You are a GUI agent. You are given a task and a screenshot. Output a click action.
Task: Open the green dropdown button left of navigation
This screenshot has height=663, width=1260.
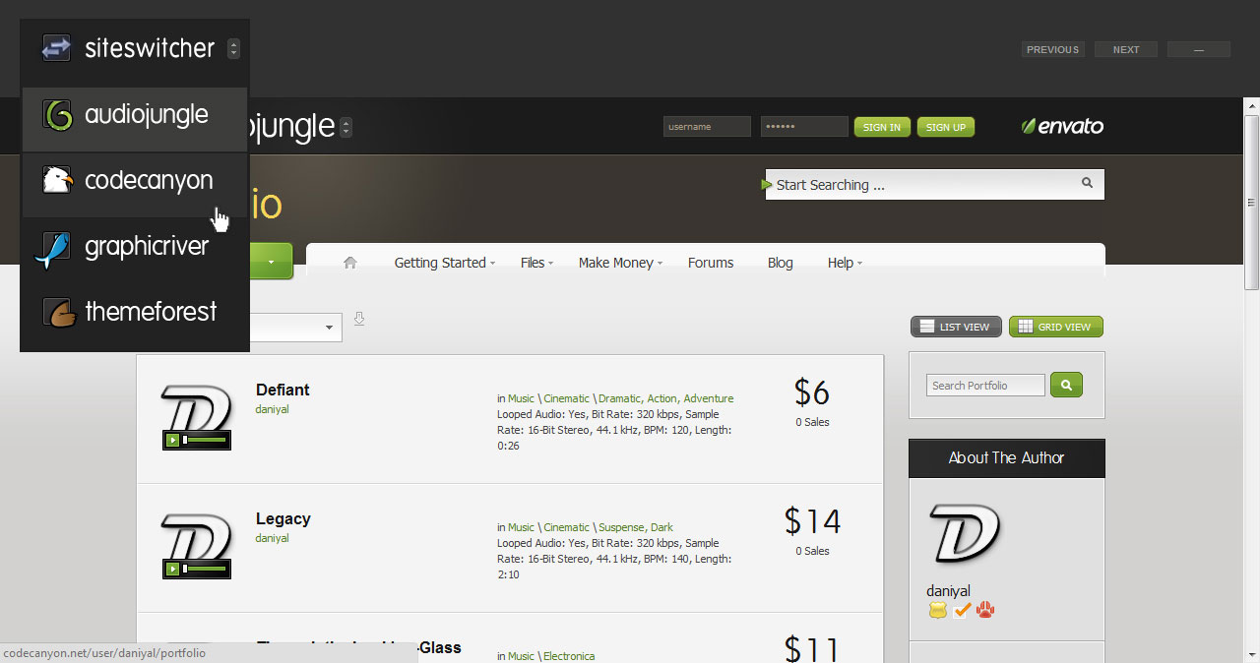(x=272, y=262)
